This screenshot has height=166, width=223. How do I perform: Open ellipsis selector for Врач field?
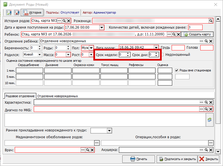[x=83, y=150]
